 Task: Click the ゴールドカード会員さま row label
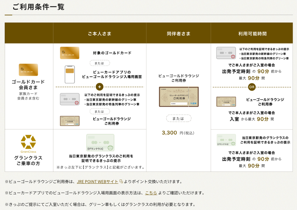tap(28, 85)
